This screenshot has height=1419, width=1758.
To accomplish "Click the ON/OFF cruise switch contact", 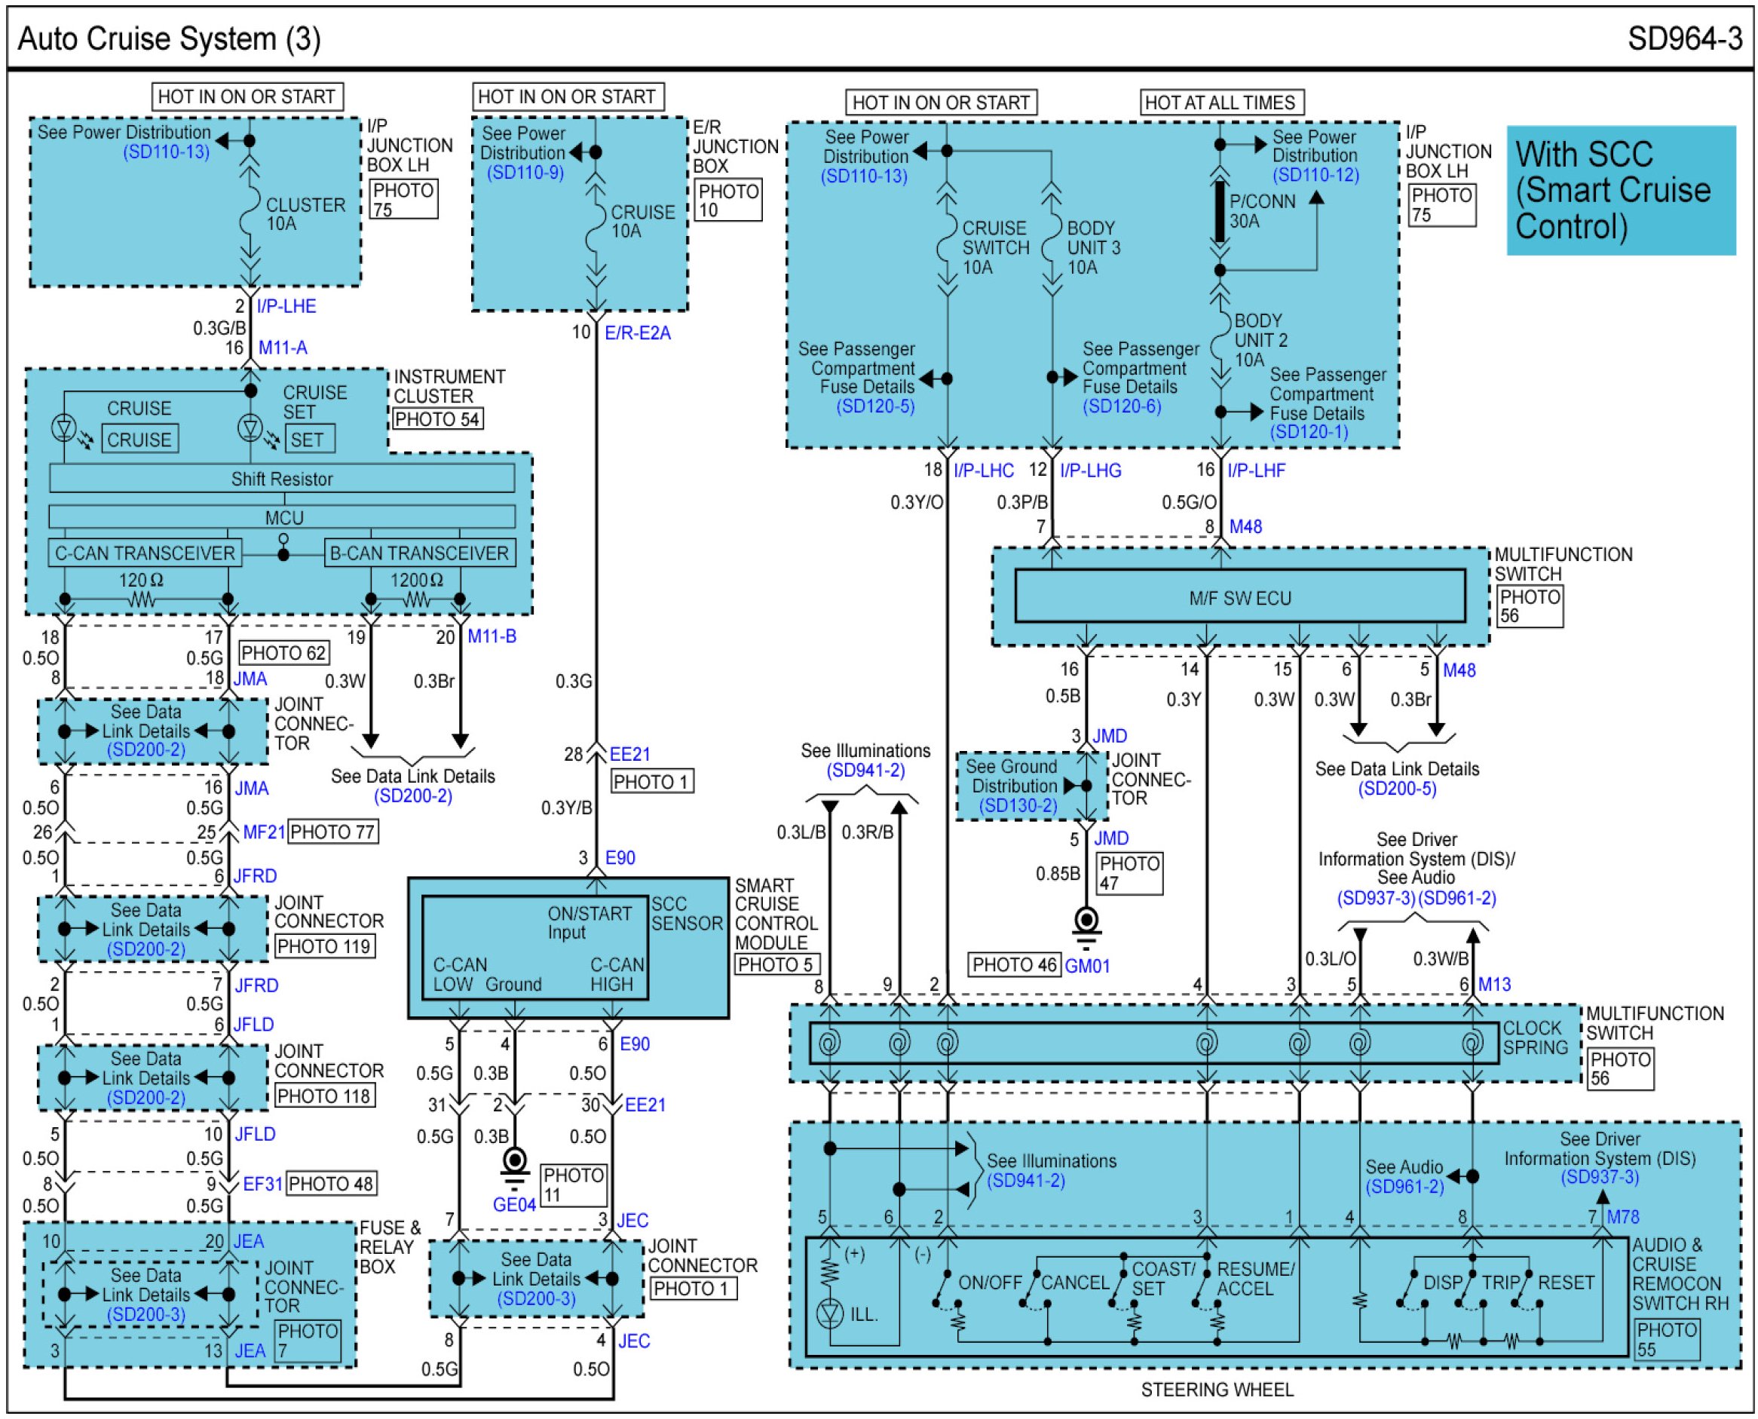I will point(942,1289).
